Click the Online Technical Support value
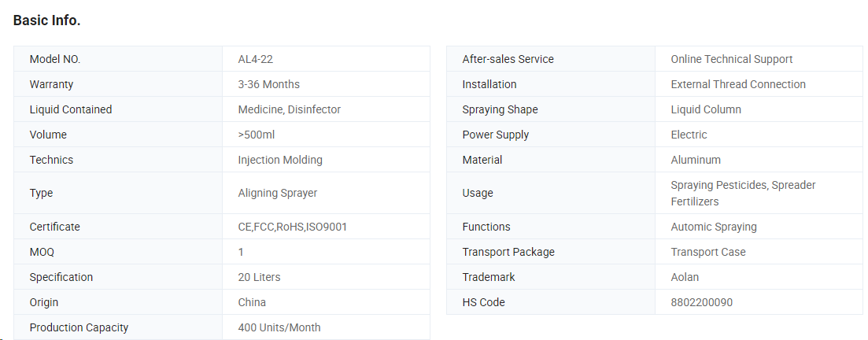Screen dimensions: 868x340 [x=731, y=59]
